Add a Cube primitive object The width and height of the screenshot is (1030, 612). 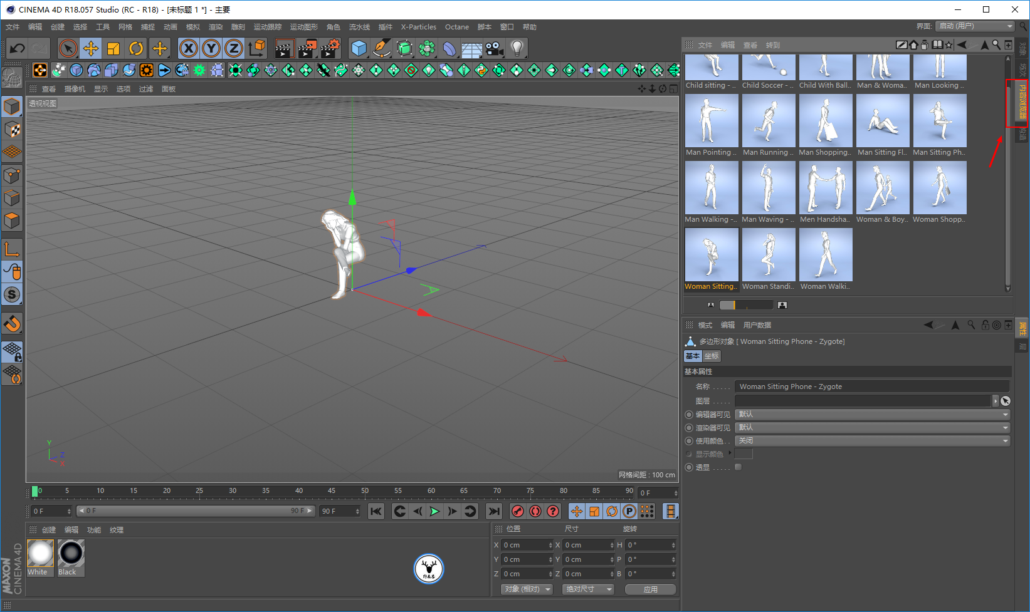click(x=359, y=48)
